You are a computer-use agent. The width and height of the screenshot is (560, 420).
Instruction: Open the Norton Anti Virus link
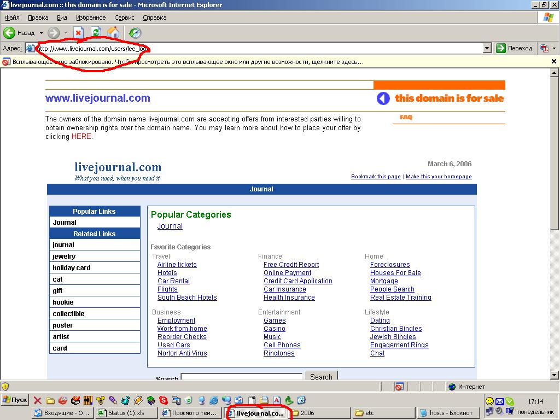coord(182,353)
